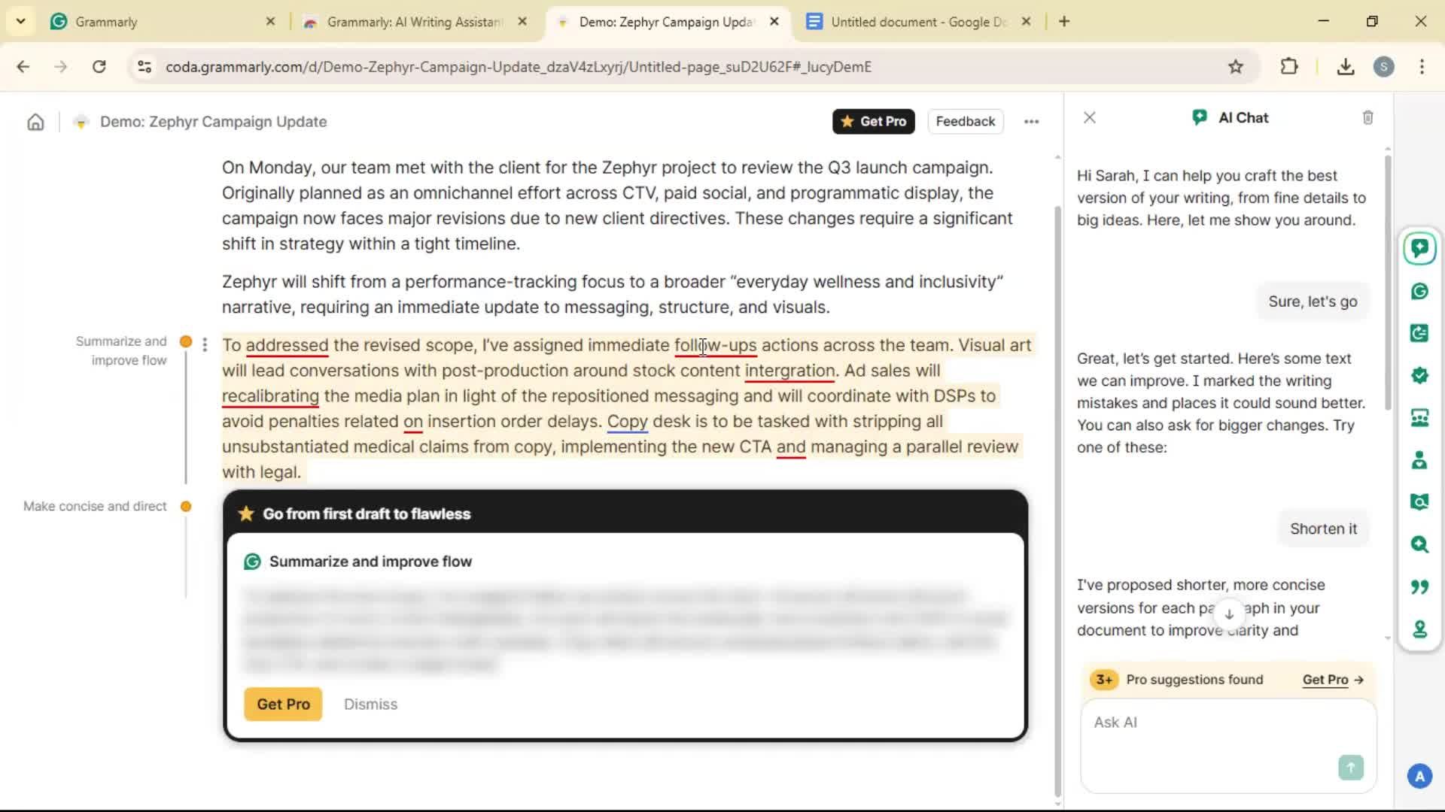This screenshot has width=1445, height=812.
Task: Click the yellow Get Pro button in card
Action: click(283, 704)
